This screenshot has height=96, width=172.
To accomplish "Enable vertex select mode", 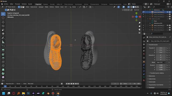I will pos(19,7).
